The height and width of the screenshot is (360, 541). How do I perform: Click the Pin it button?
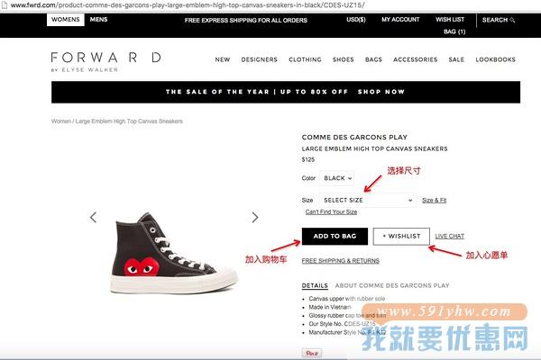pyautogui.click(x=312, y=353)
